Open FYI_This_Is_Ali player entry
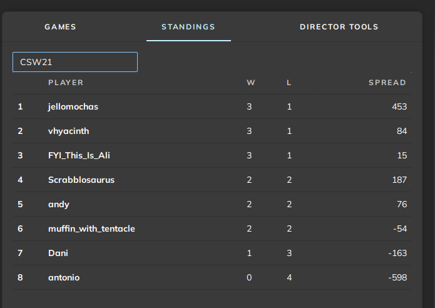The height and width of the screenshot is (308, 435). [79, 155]
